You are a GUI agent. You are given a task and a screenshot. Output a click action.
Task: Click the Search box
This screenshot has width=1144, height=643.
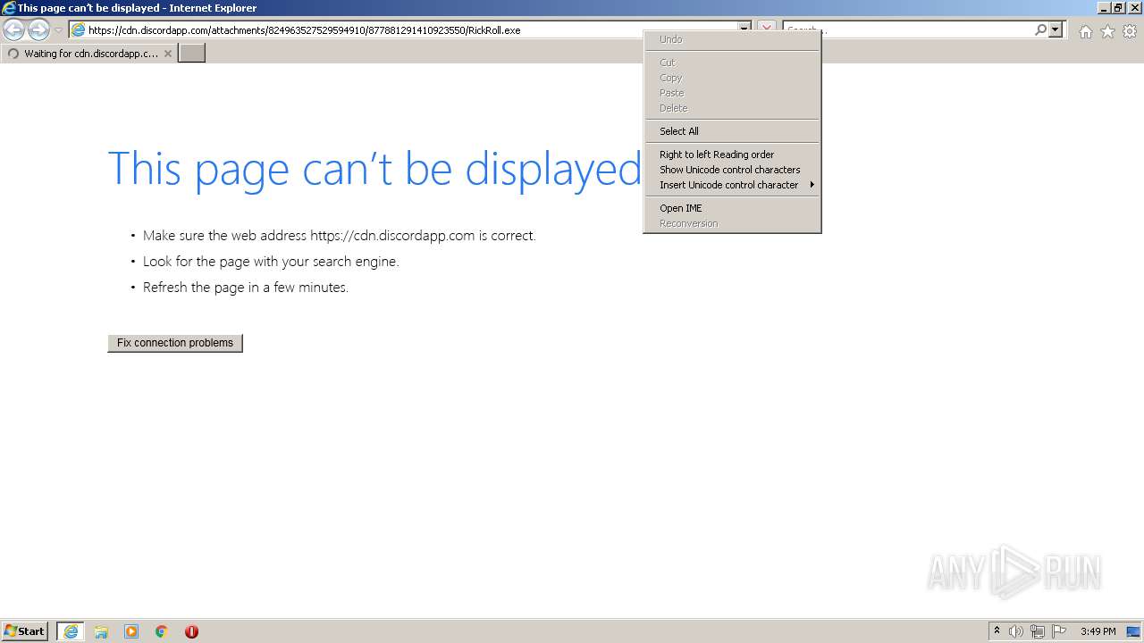907,30
